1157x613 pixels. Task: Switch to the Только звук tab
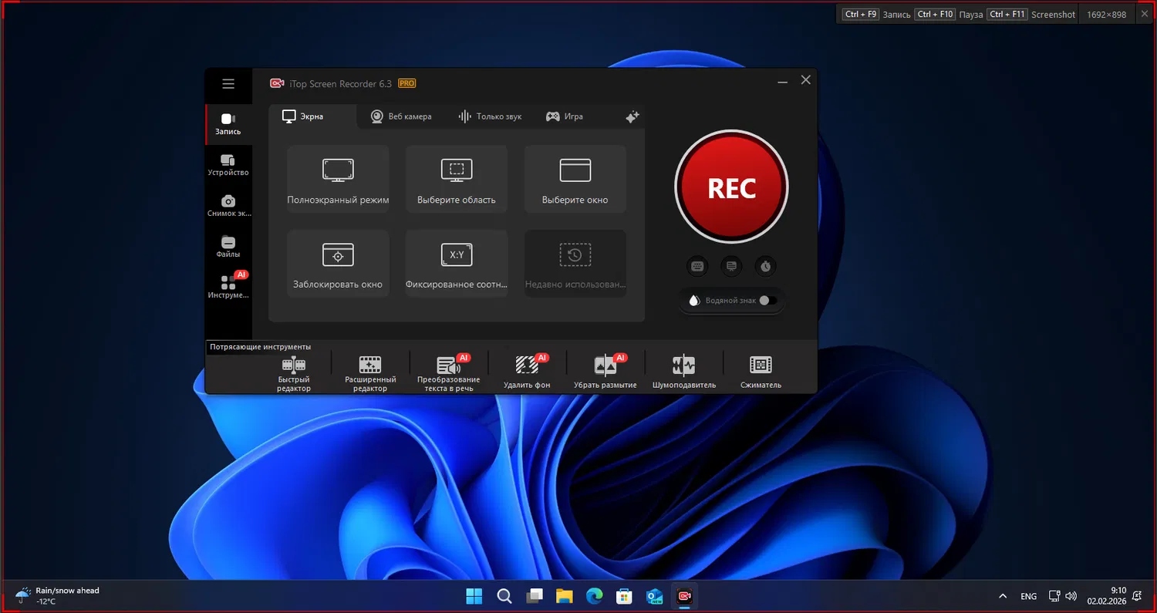point(491,116)
